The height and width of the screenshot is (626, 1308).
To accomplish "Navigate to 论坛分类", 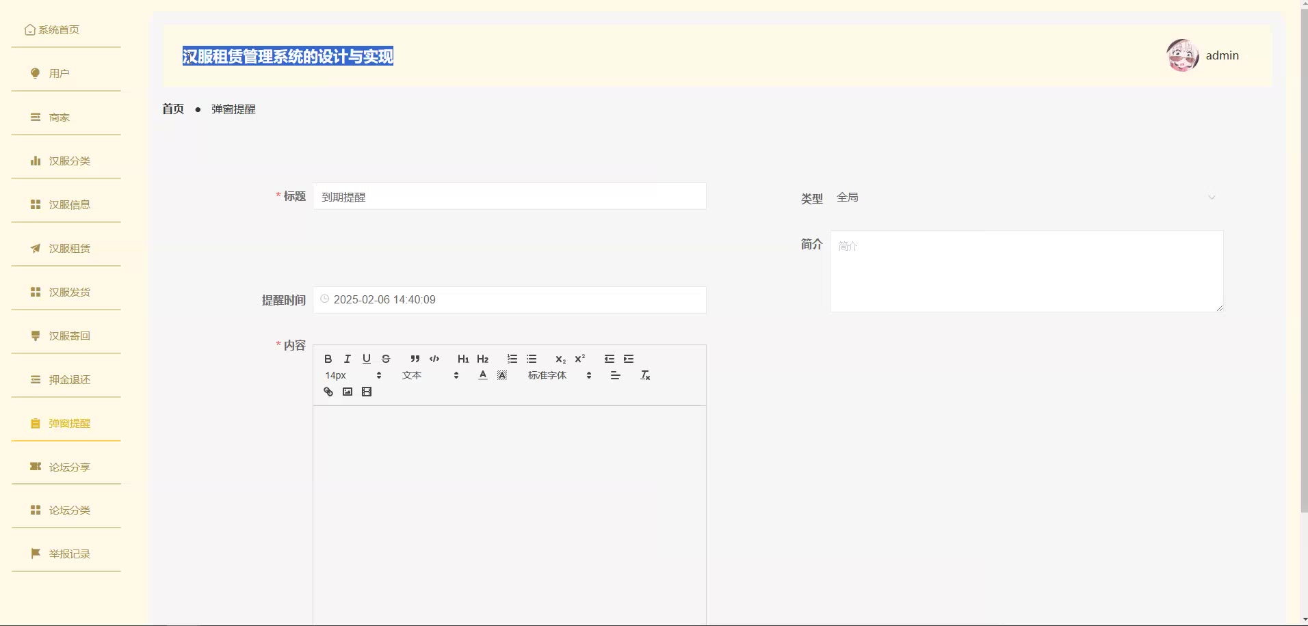I will [x=66, y=510].
